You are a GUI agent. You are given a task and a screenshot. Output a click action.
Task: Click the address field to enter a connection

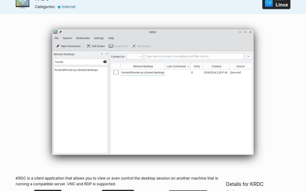(194, 56)
